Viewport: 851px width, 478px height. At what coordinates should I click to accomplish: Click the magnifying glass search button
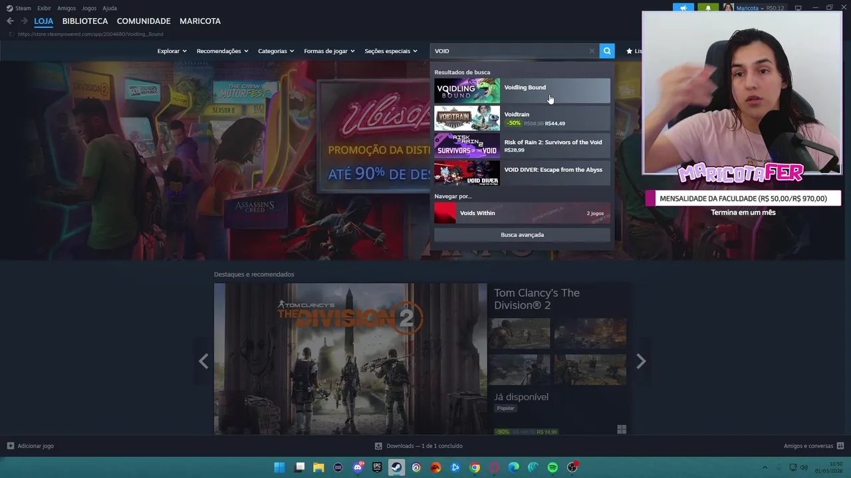[606, 51]
